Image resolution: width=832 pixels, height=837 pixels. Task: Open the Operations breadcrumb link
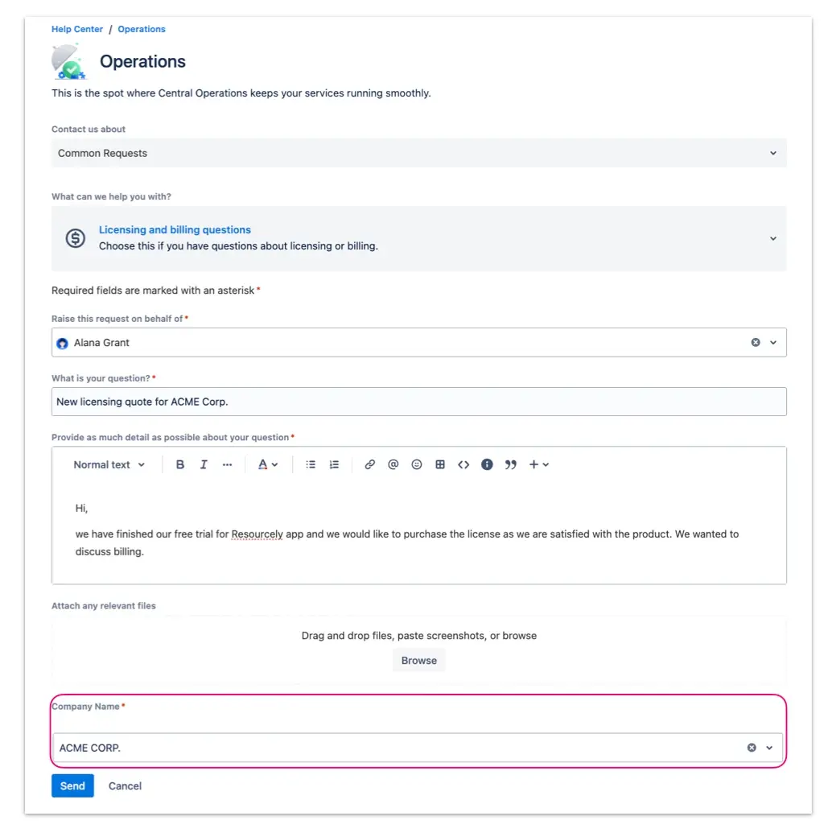[x=142, y=29]
